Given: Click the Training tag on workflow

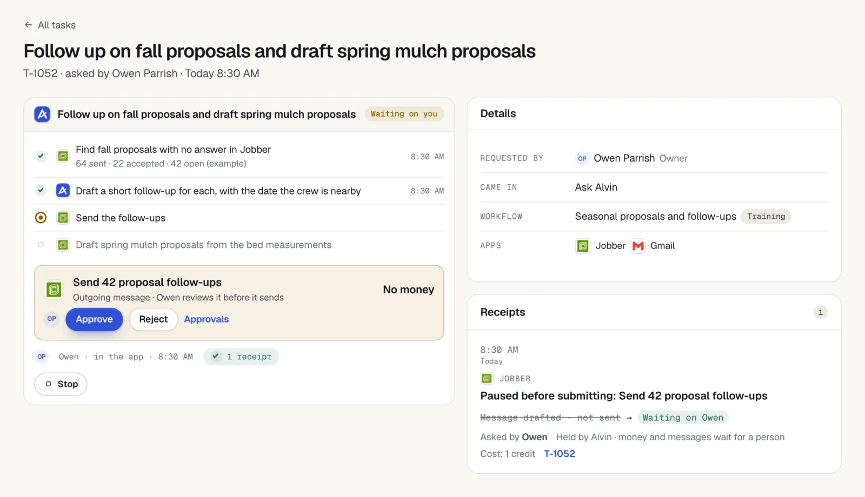Looking at the screenshot, I should click(766, 217).
